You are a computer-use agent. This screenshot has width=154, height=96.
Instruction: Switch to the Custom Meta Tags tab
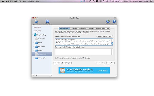(102, 28)
